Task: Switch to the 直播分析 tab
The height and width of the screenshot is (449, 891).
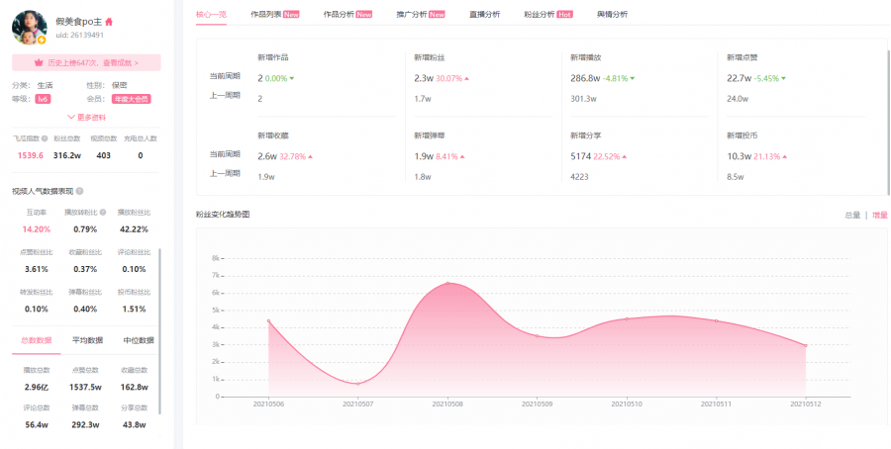Action: [485, 15]
